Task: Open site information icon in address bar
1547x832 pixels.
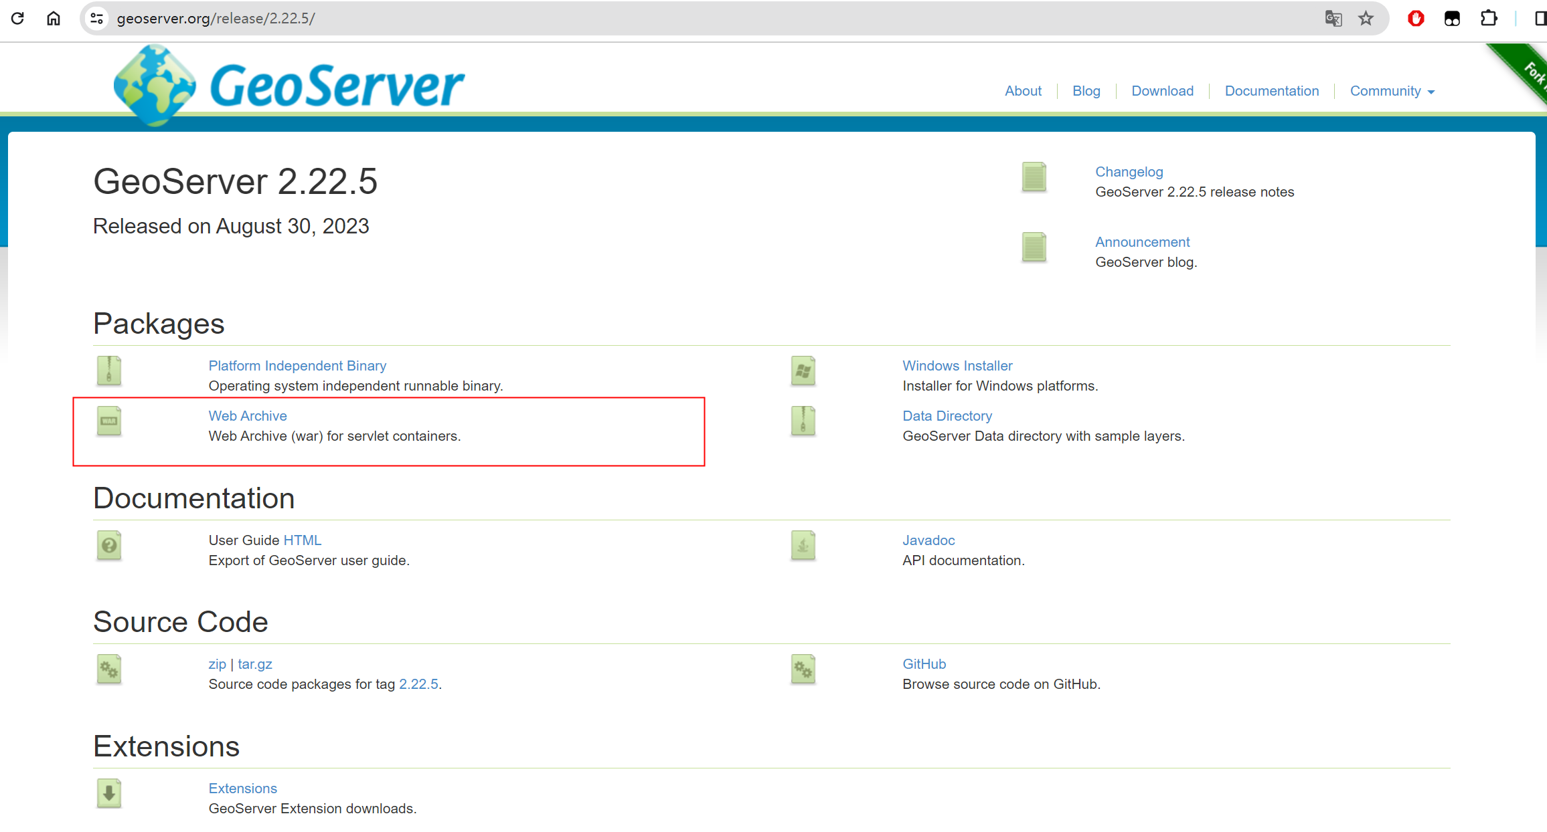Action: pyautogui.click(x=97, y=18)
